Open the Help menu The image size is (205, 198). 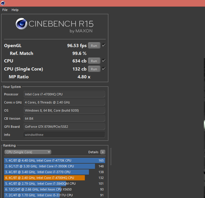pyautogui.click(x=15, y=10)
